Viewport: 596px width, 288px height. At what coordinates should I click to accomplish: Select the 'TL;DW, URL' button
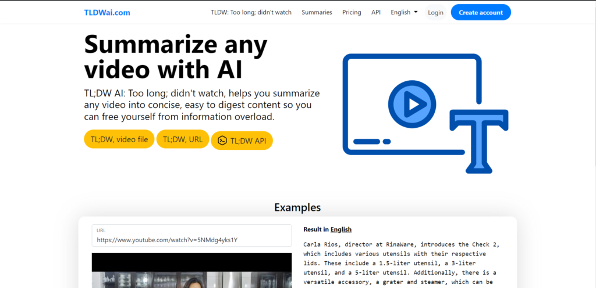(182, 139)
